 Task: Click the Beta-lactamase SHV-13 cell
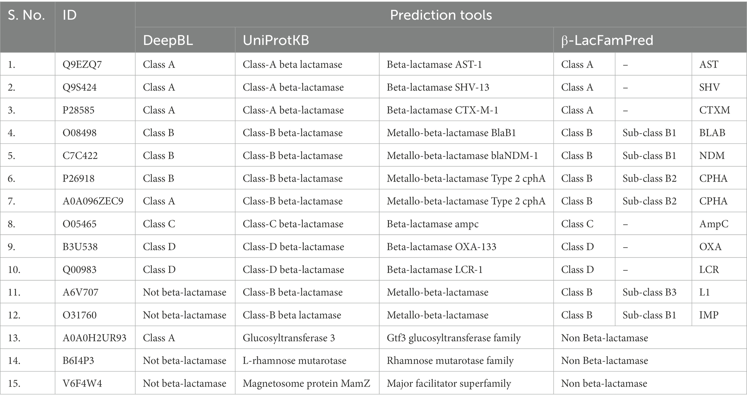point(466,87)
